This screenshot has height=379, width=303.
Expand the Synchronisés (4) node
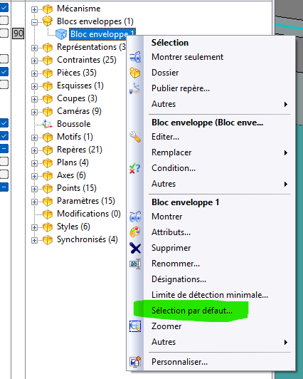tap(34, 240)
